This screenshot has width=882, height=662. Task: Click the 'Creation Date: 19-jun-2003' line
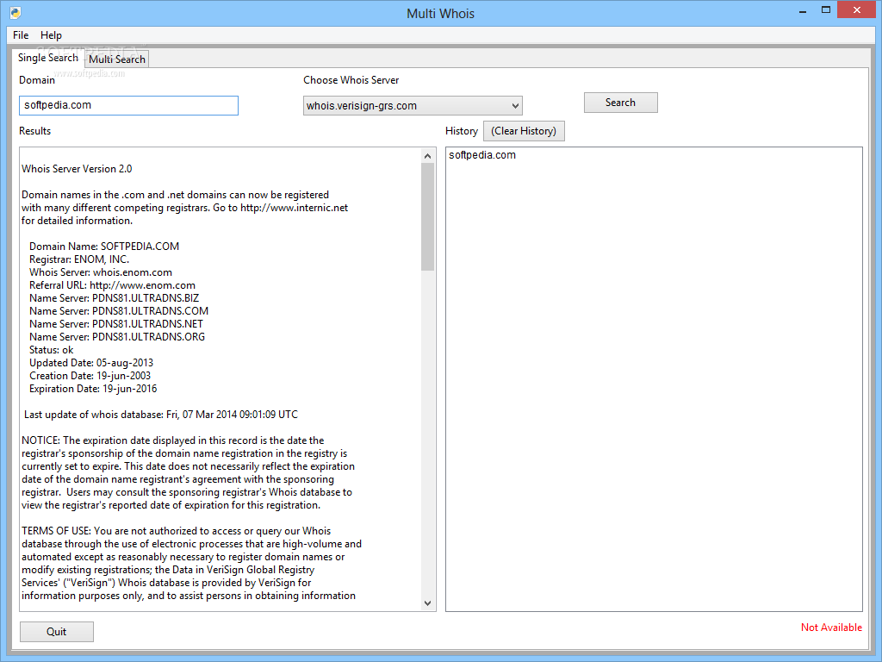pyautogui.click(x=90, y=376)
